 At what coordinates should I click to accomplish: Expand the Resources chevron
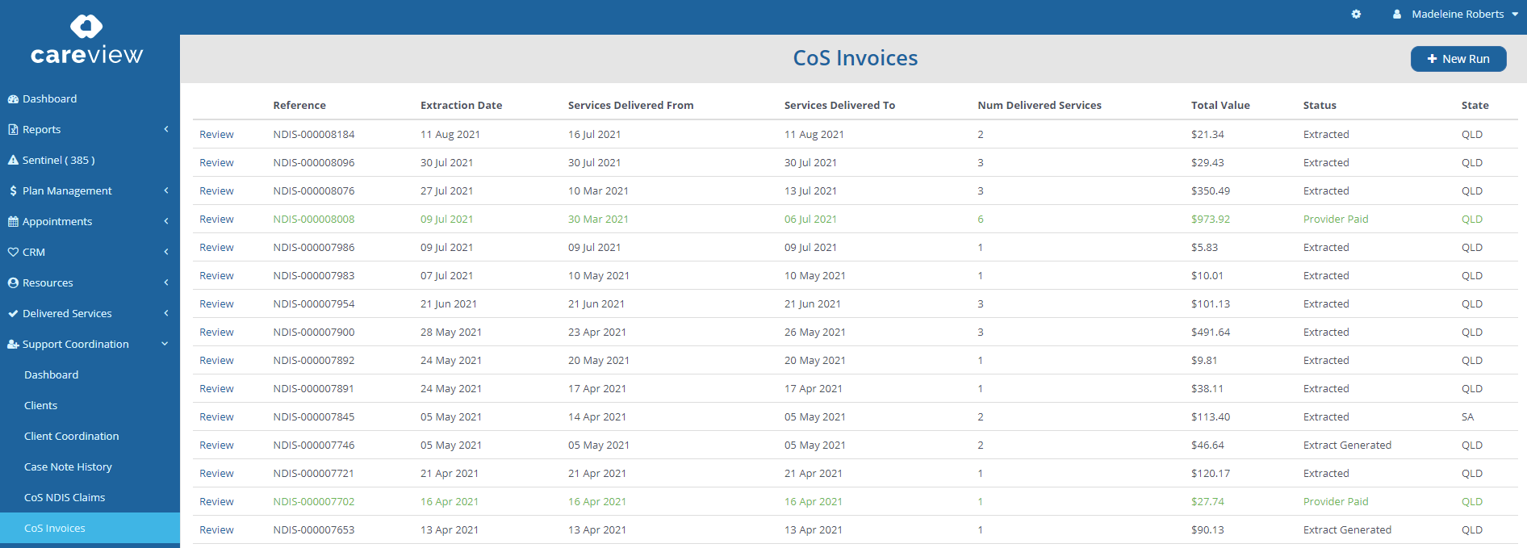pos(166,282)
